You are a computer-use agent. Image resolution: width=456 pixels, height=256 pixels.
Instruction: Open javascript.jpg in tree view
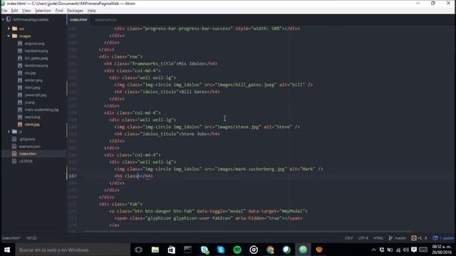coord(35,95)
